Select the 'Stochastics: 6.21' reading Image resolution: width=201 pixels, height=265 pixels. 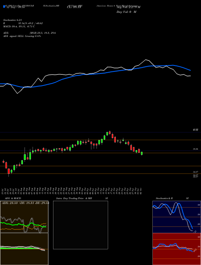pos(12,20)
